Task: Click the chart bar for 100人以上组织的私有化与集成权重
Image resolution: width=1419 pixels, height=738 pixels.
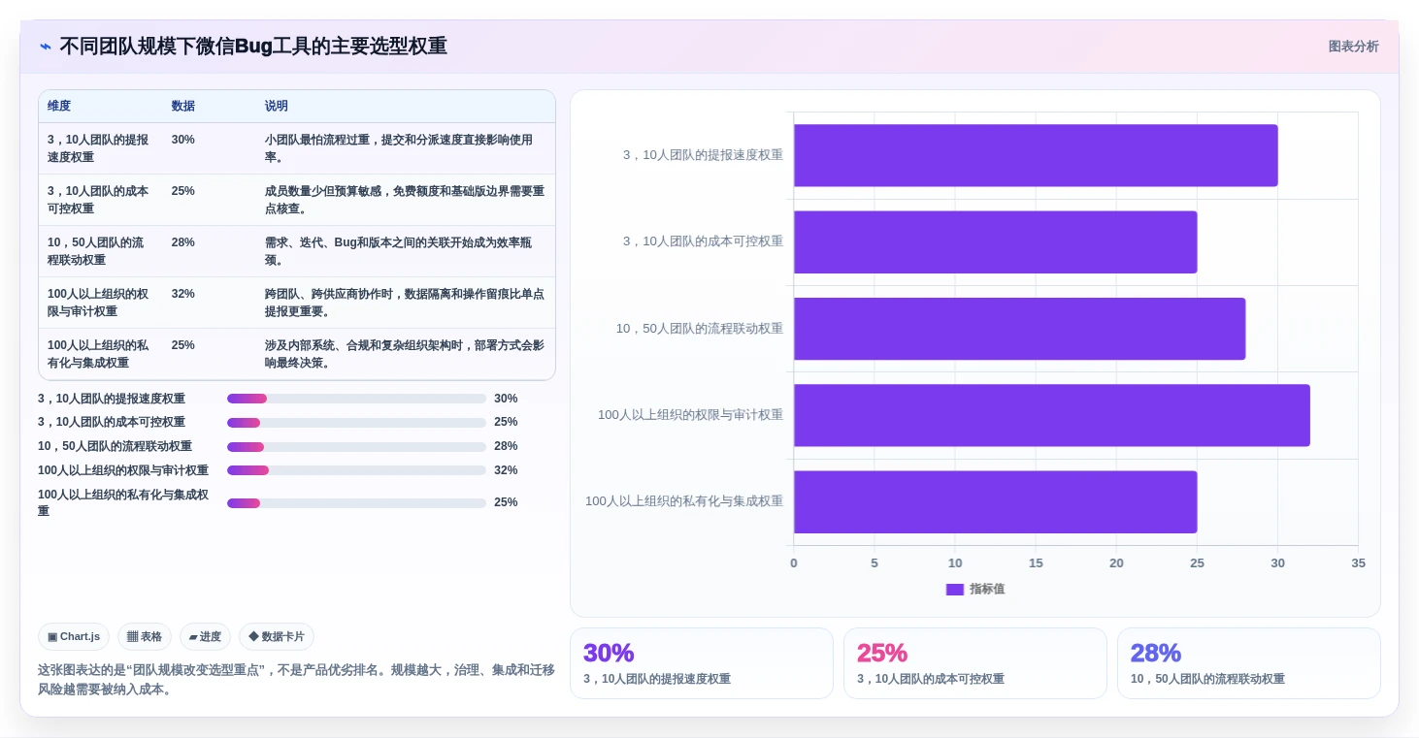Action: (x=996, y=502)
